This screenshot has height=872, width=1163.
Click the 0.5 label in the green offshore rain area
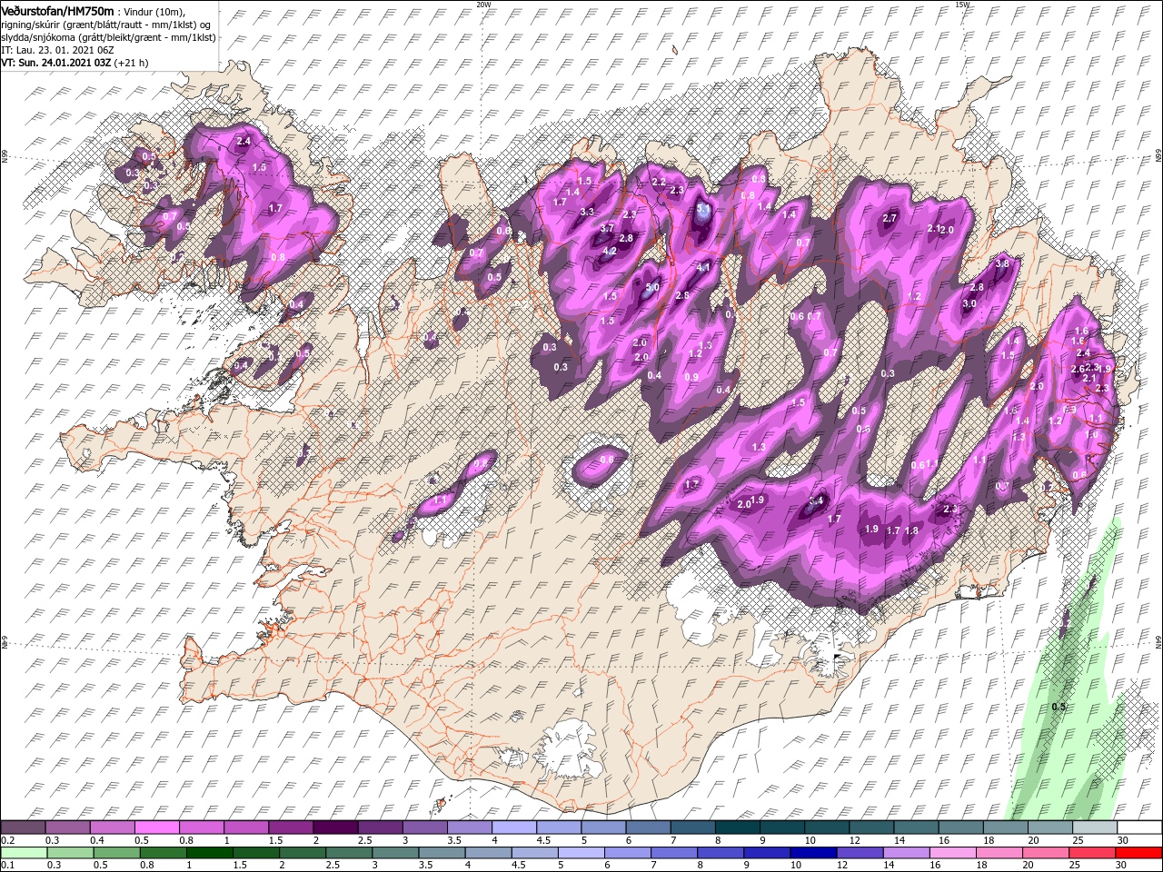pos(1058,707)
